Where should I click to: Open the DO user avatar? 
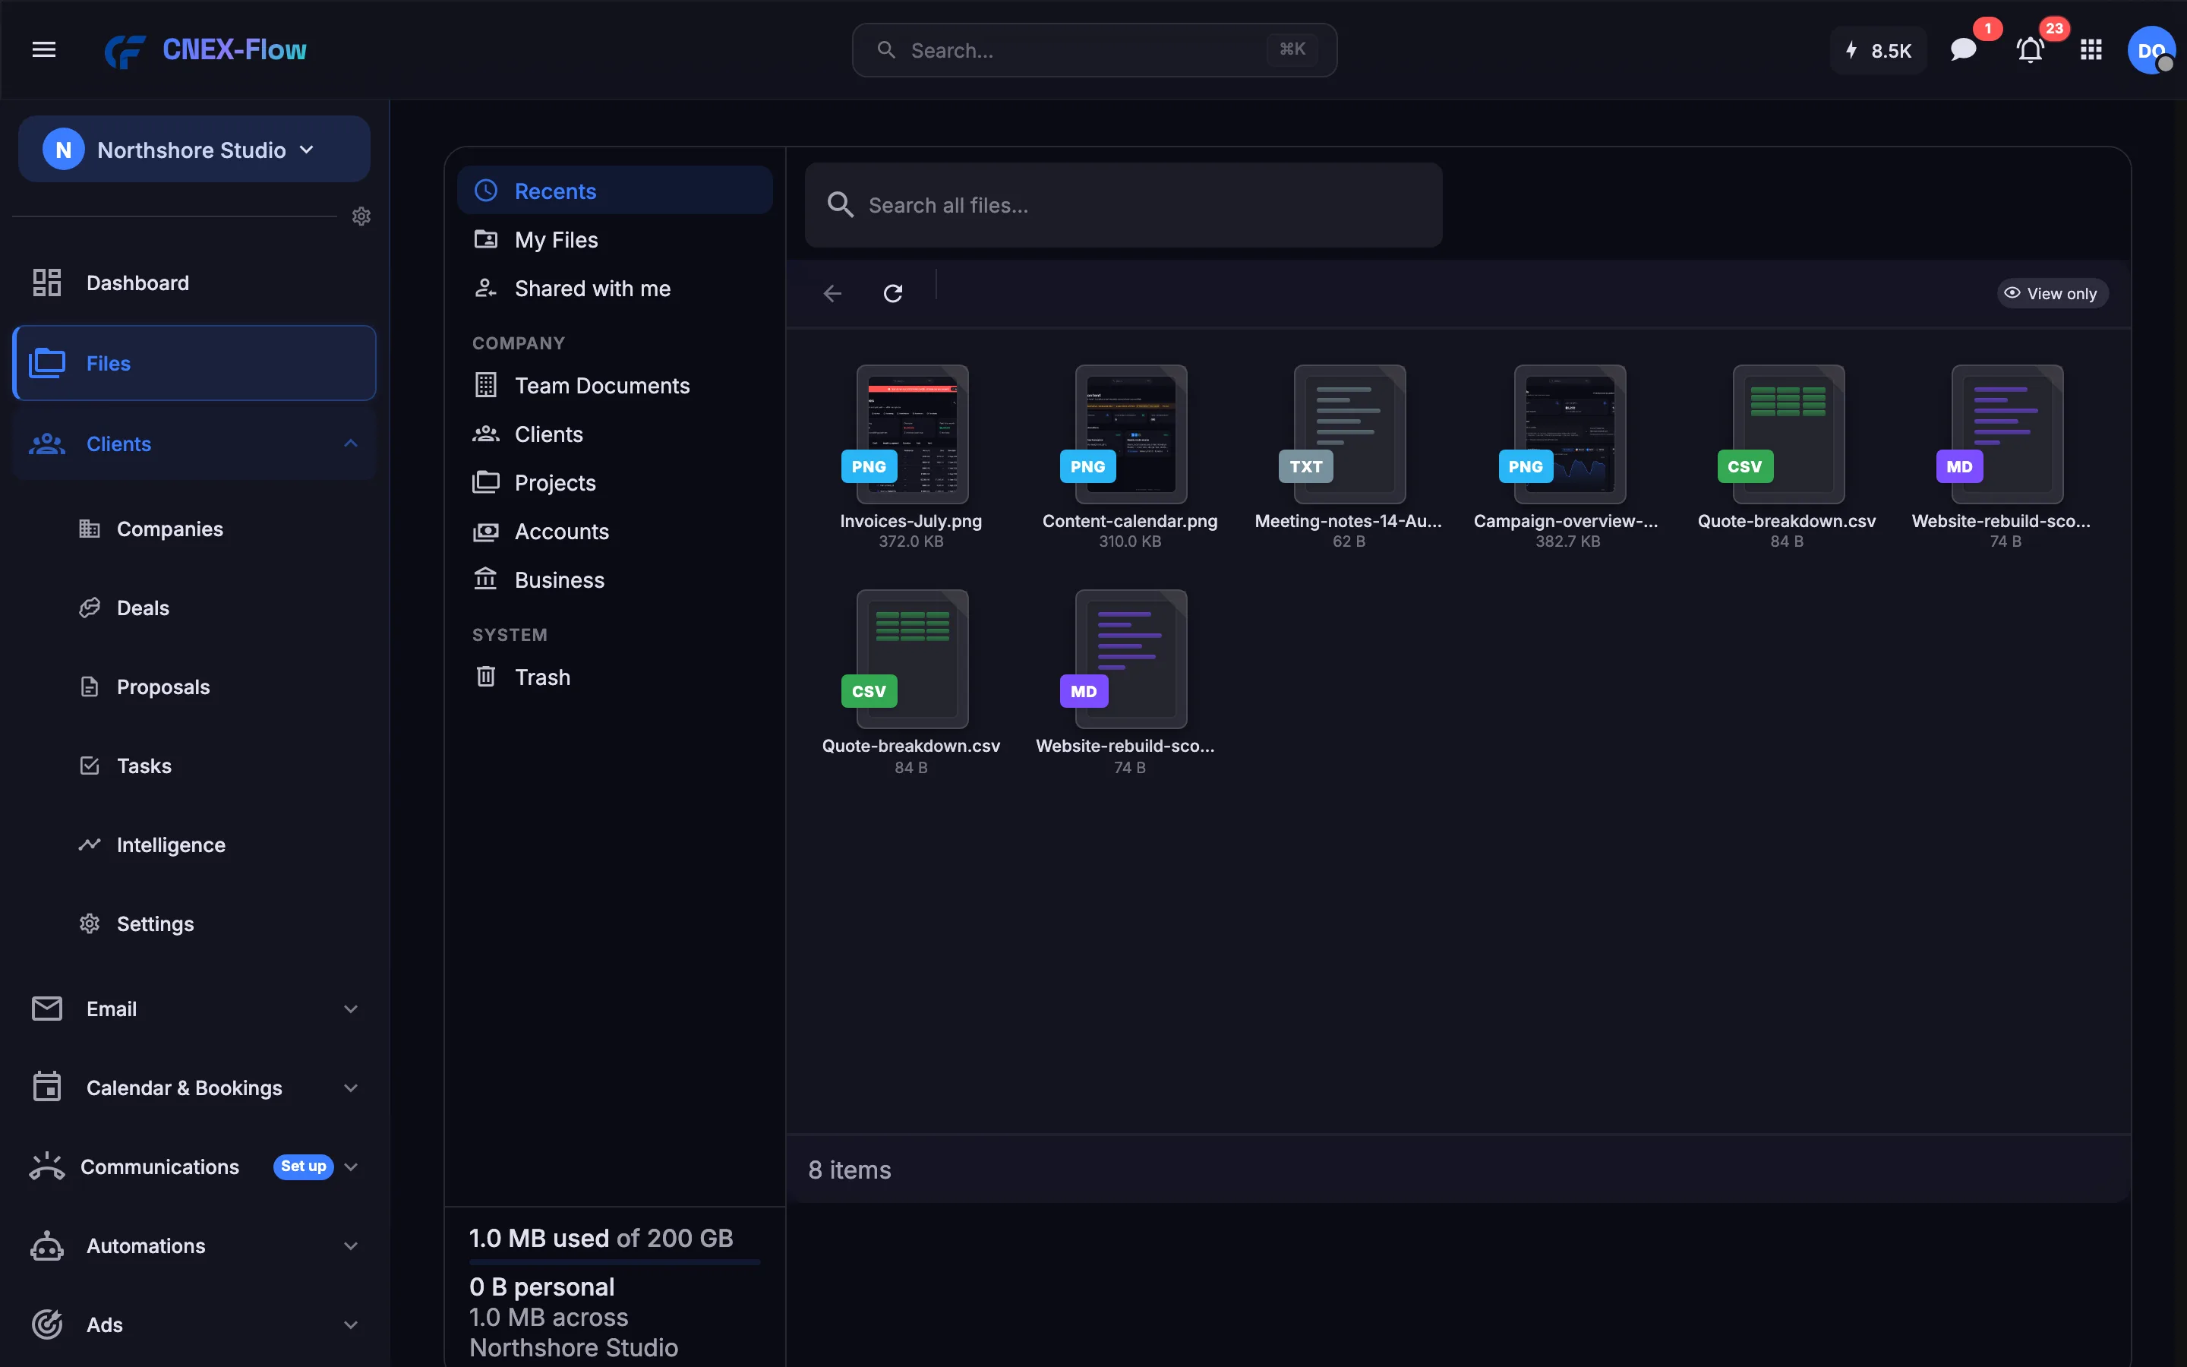coord(2151,49)
